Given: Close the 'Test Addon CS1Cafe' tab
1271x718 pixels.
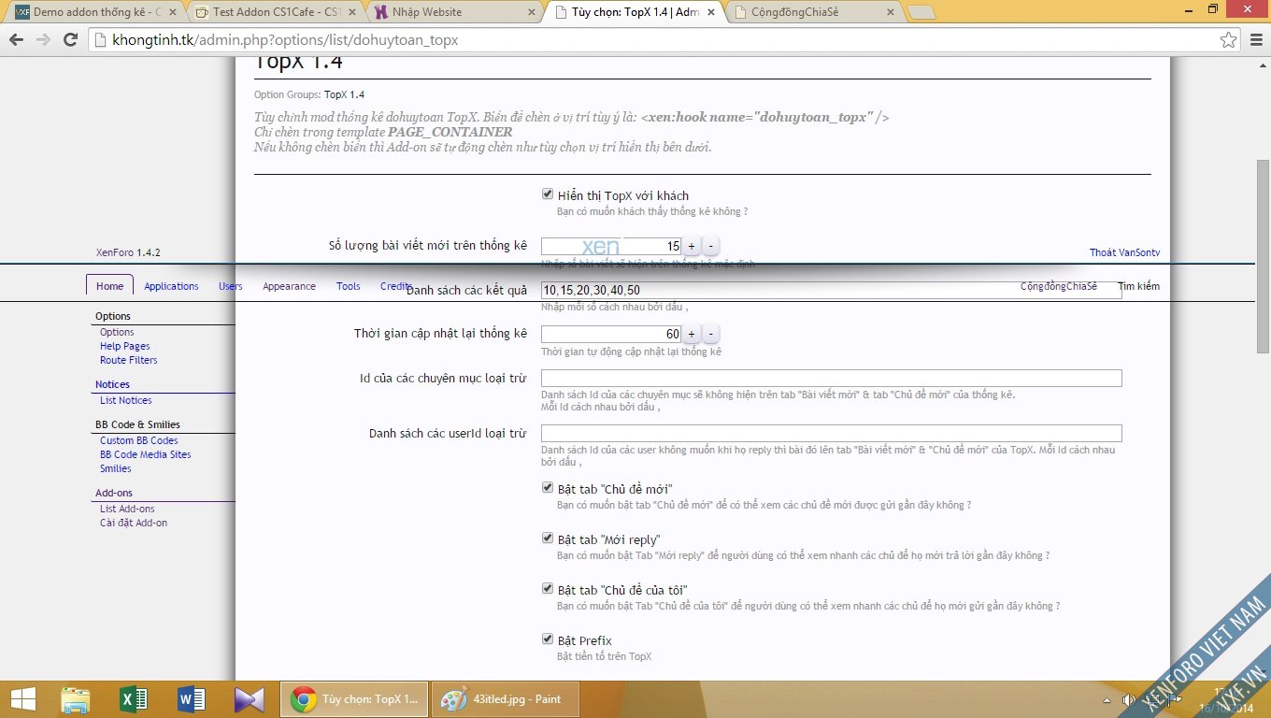Looking at the screenshot, I should pos(353,12).
